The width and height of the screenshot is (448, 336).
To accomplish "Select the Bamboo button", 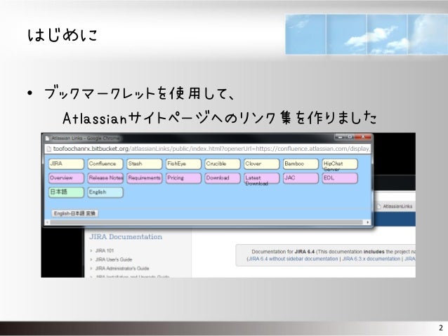I will pyautogui.click(x=301, y=164).
